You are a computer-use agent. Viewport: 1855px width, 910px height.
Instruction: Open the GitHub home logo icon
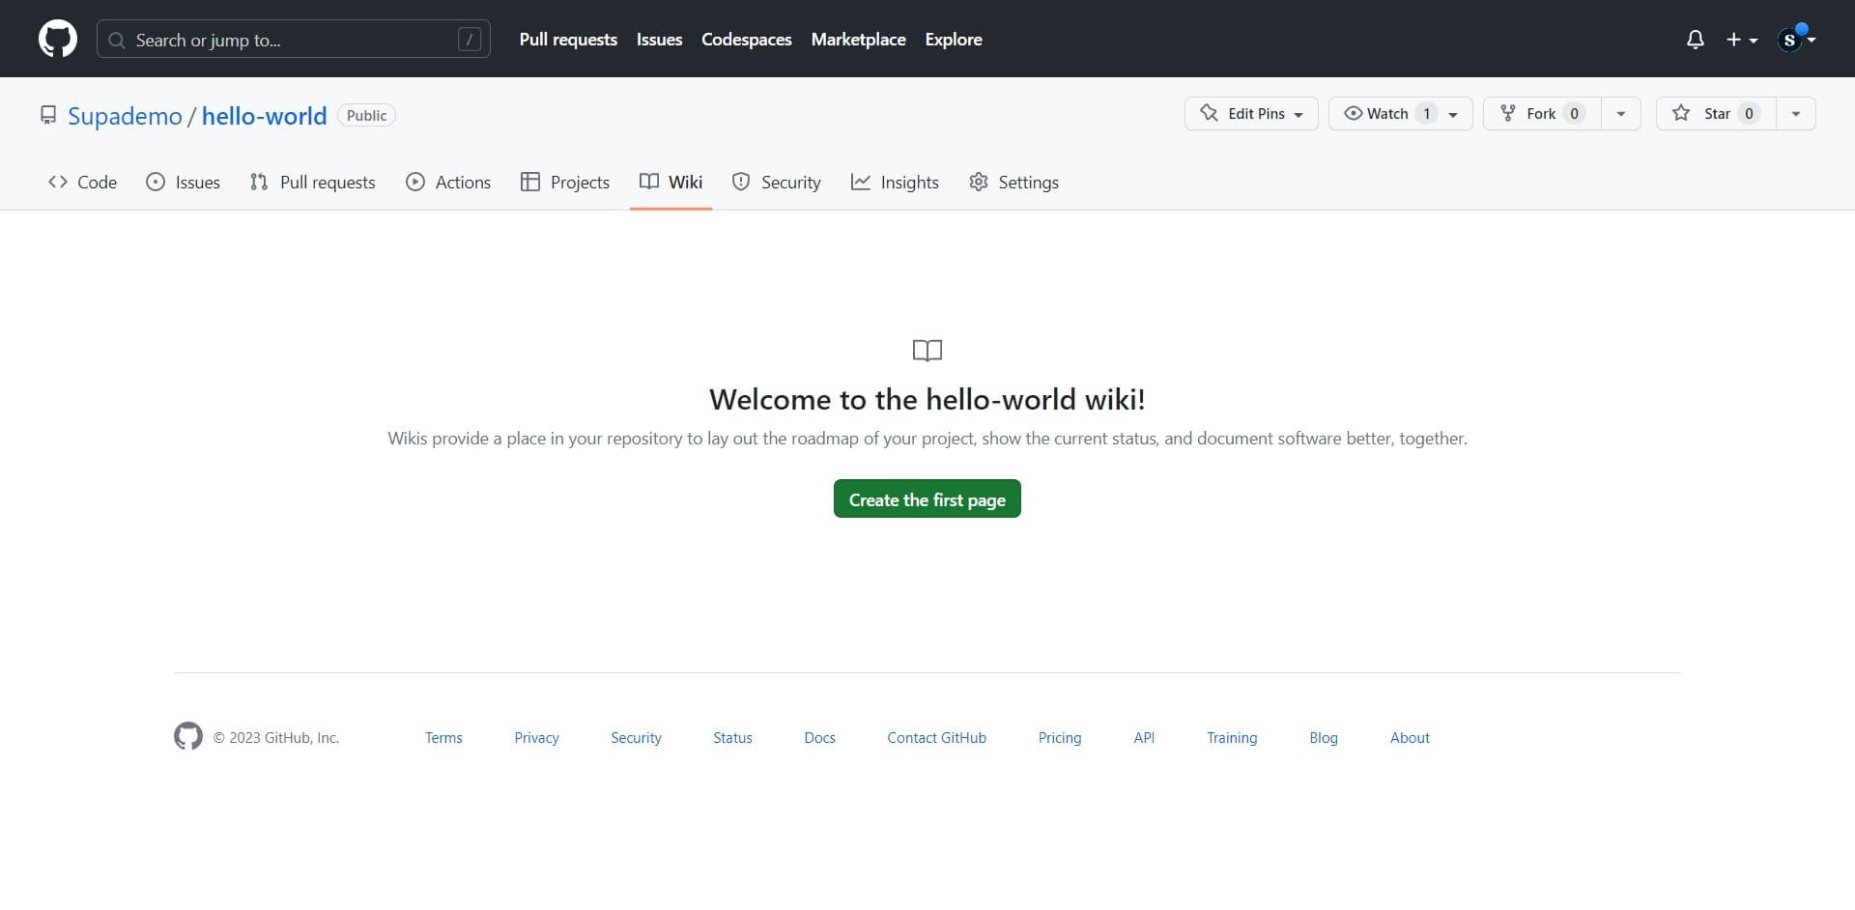click(x=57, y=39)
